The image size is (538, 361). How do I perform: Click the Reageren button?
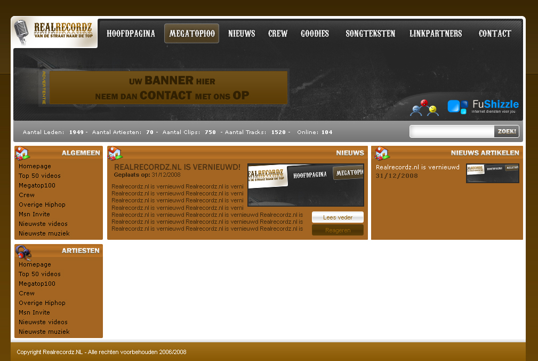pos(338,230)
